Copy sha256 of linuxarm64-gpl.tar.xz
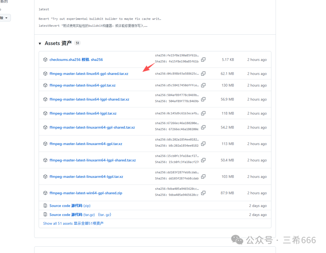The width and height of the screenshot is (326, 253). pos(203,144)
